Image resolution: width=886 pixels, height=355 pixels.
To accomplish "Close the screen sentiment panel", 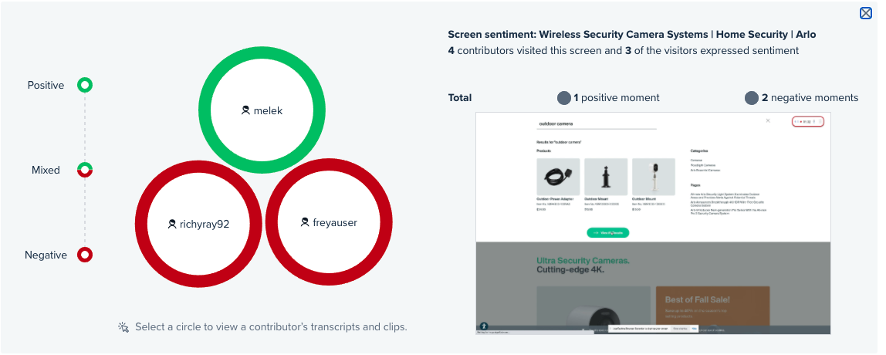I will click(866, 13).
